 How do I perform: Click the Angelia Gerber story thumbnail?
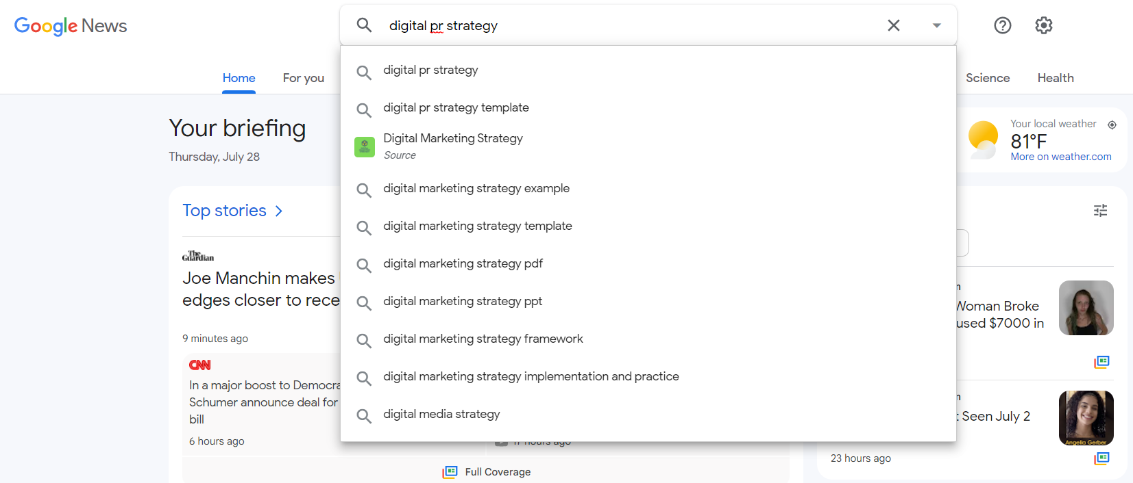pos(1086,418)
